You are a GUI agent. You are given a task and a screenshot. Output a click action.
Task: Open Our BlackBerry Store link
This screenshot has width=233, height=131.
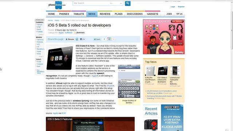pos(40,72)
